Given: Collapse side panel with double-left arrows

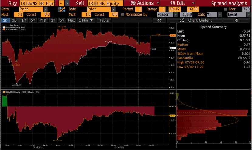Looking at the screenshot, I should click(159, 20).
